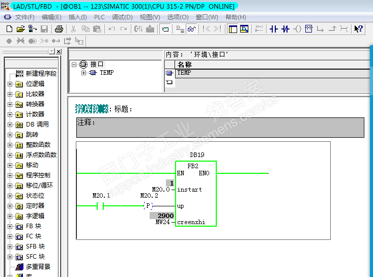Click the Open branch icon
373x277 pixels.
(x=320, y=29)
